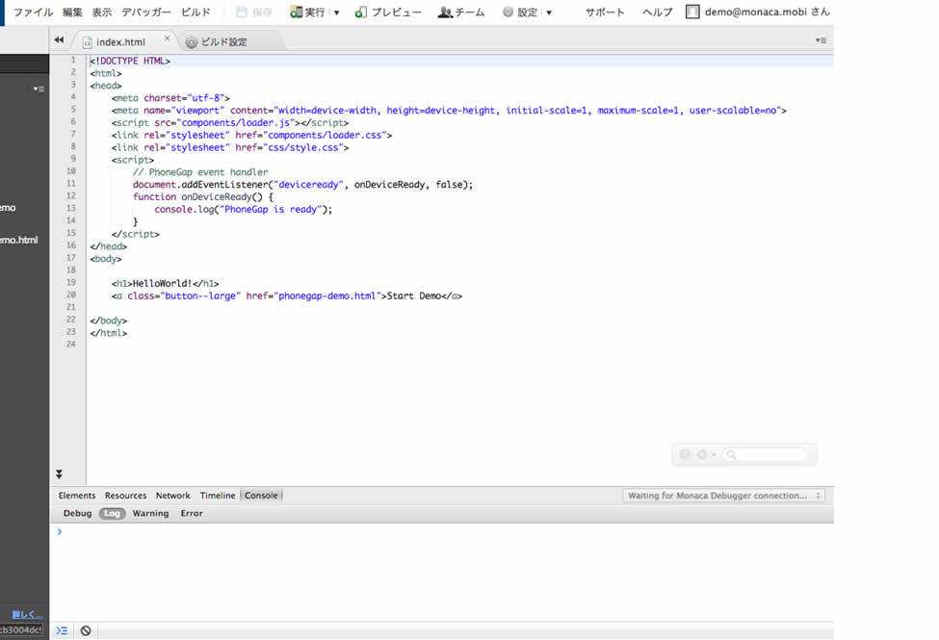
Task: Toggle the Log console filter
Action: [113, 514]
